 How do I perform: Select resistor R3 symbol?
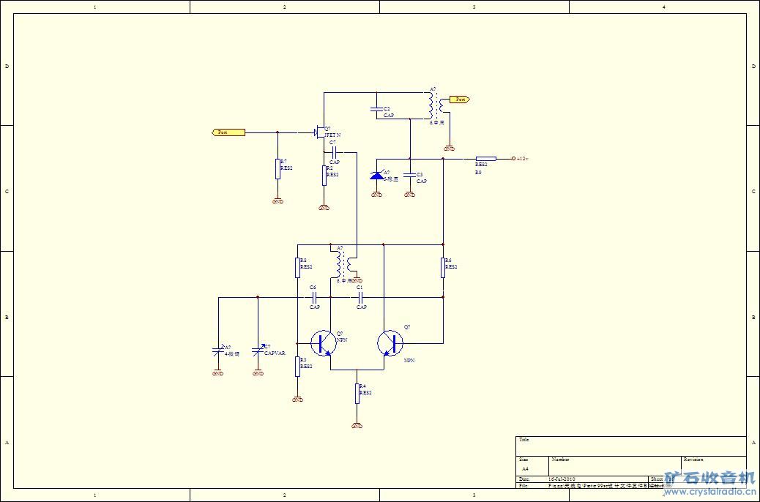coord(297,367)
